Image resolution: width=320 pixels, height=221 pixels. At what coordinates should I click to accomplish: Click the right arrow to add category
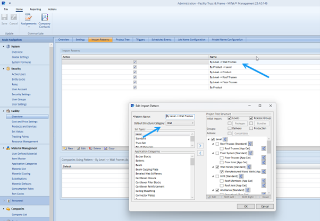point(200,145)
